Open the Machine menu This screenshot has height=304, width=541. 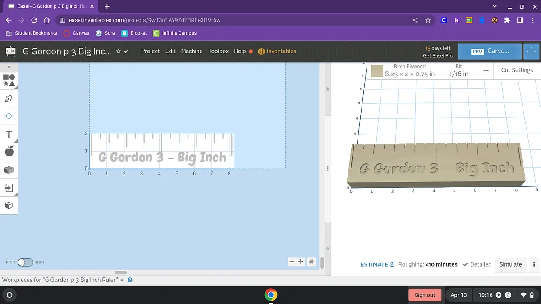[x=192, y=51]
